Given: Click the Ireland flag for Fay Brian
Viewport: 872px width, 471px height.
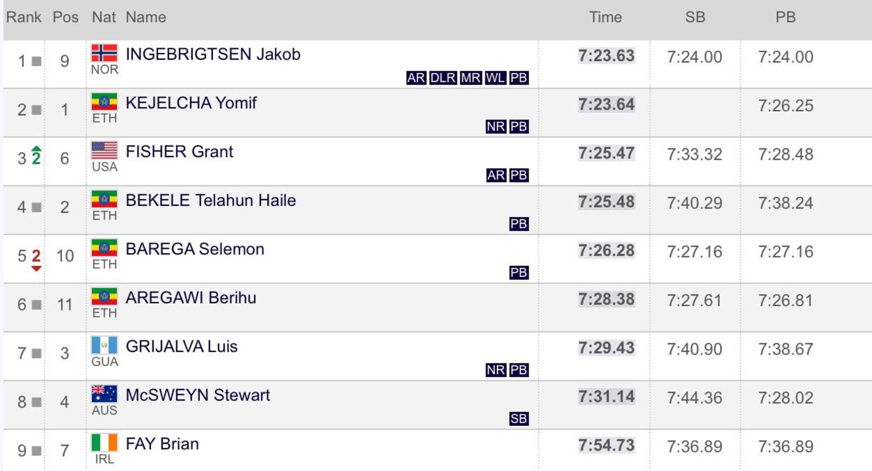Looking at the screenshot, I should tap(104, 442).
